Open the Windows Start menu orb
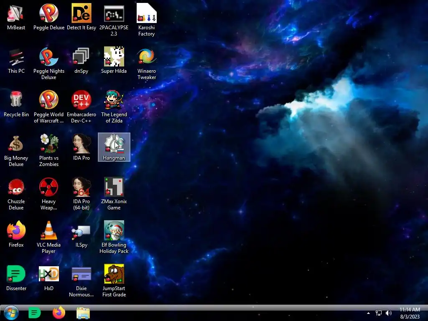The height and width of the screenshot is (321, 428). click(11, 313)
